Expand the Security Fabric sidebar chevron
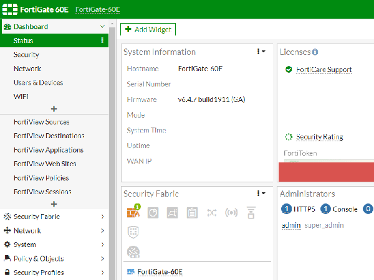This screenshot has height=280, width=374. point(103,217)
